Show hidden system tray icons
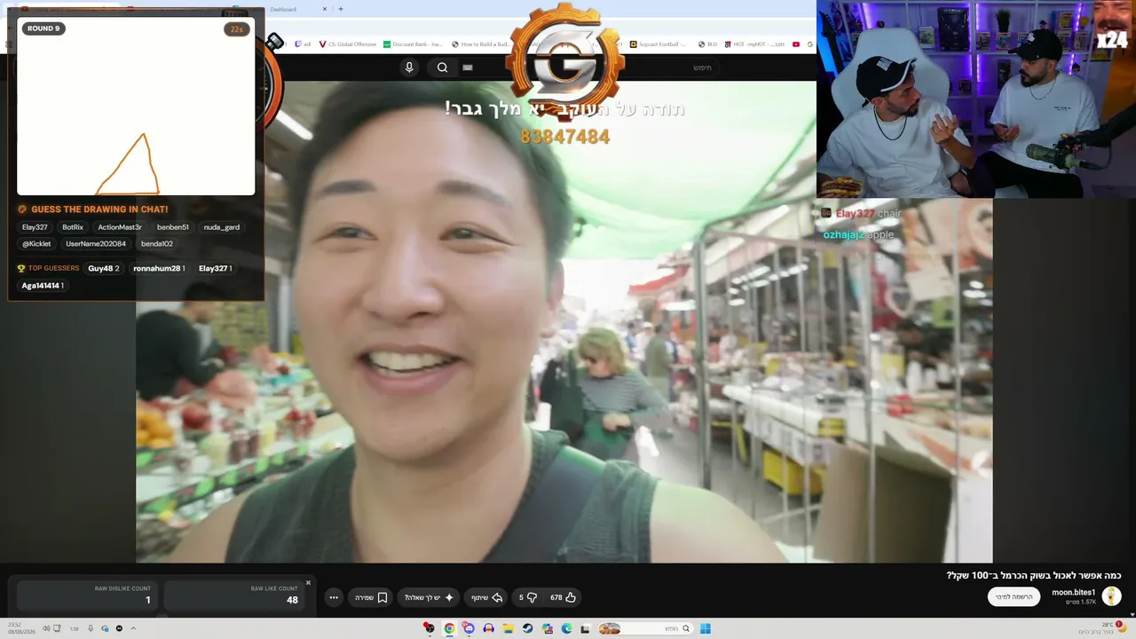Viewport: 1136px width, 639px height. (x=133, y=628)
